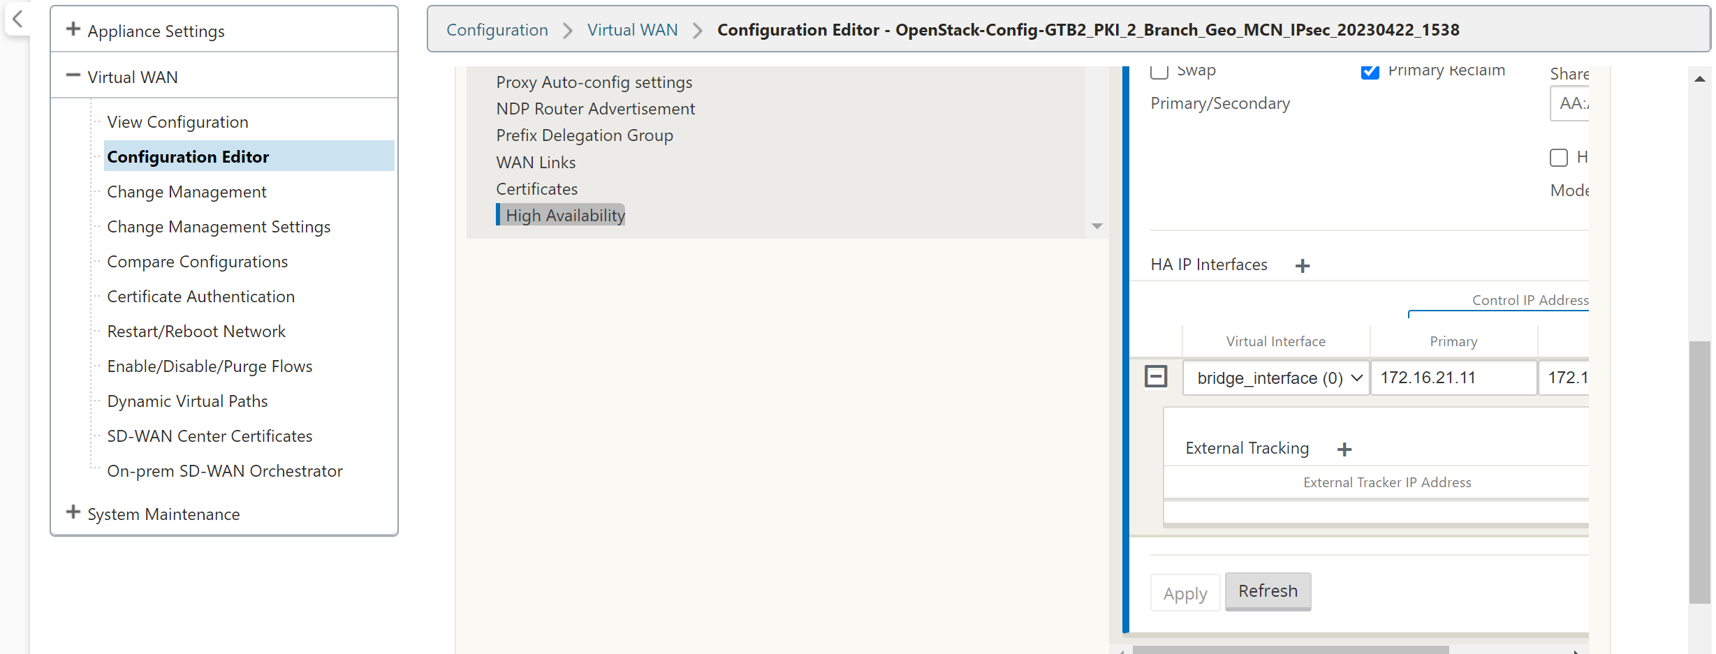The width and height of the screenshot is (1716, 654).
Task: Click the Shared MAC address field
Action: (1570, 103)
